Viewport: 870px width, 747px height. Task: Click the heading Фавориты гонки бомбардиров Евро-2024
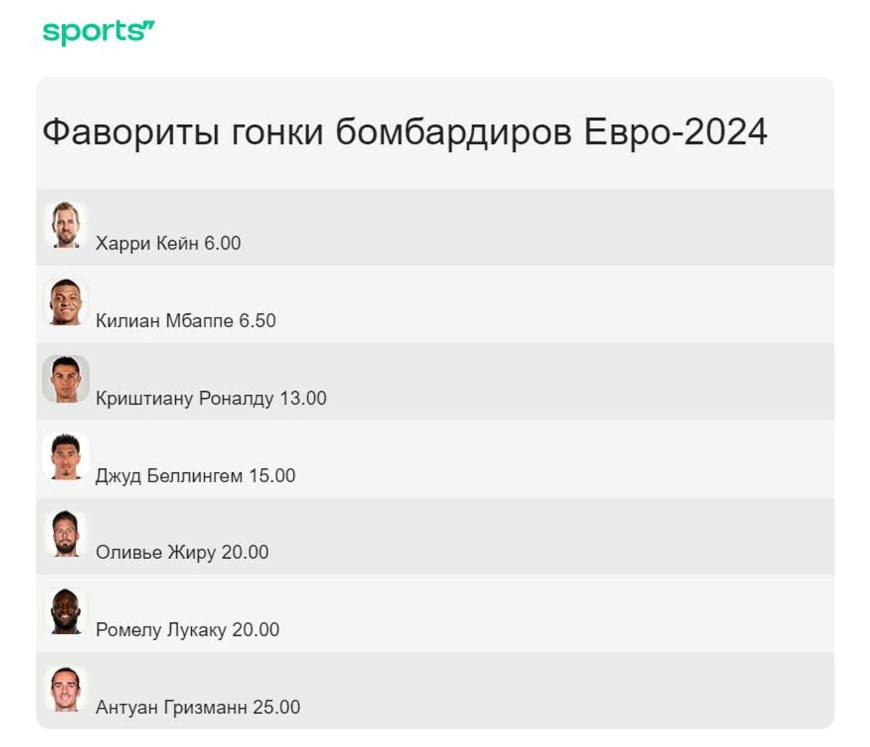(405, 132)
